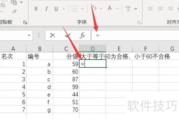The height and width of the screenshot is (119, 179).
Task: Apply font color A icon
Action: [x=110, y=8]
